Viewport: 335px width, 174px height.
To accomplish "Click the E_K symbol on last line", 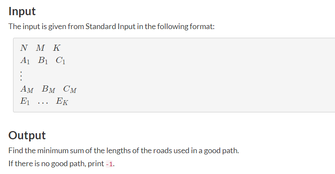I will point(62,101).
